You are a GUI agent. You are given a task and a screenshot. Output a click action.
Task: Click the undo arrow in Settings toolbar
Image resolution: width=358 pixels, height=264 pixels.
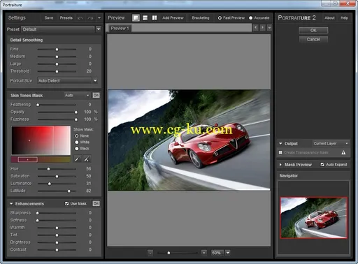[80, 18]
